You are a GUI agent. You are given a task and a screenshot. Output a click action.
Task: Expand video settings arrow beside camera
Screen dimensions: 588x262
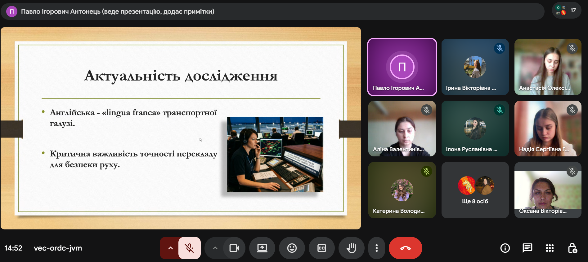[x=215, y=248]
